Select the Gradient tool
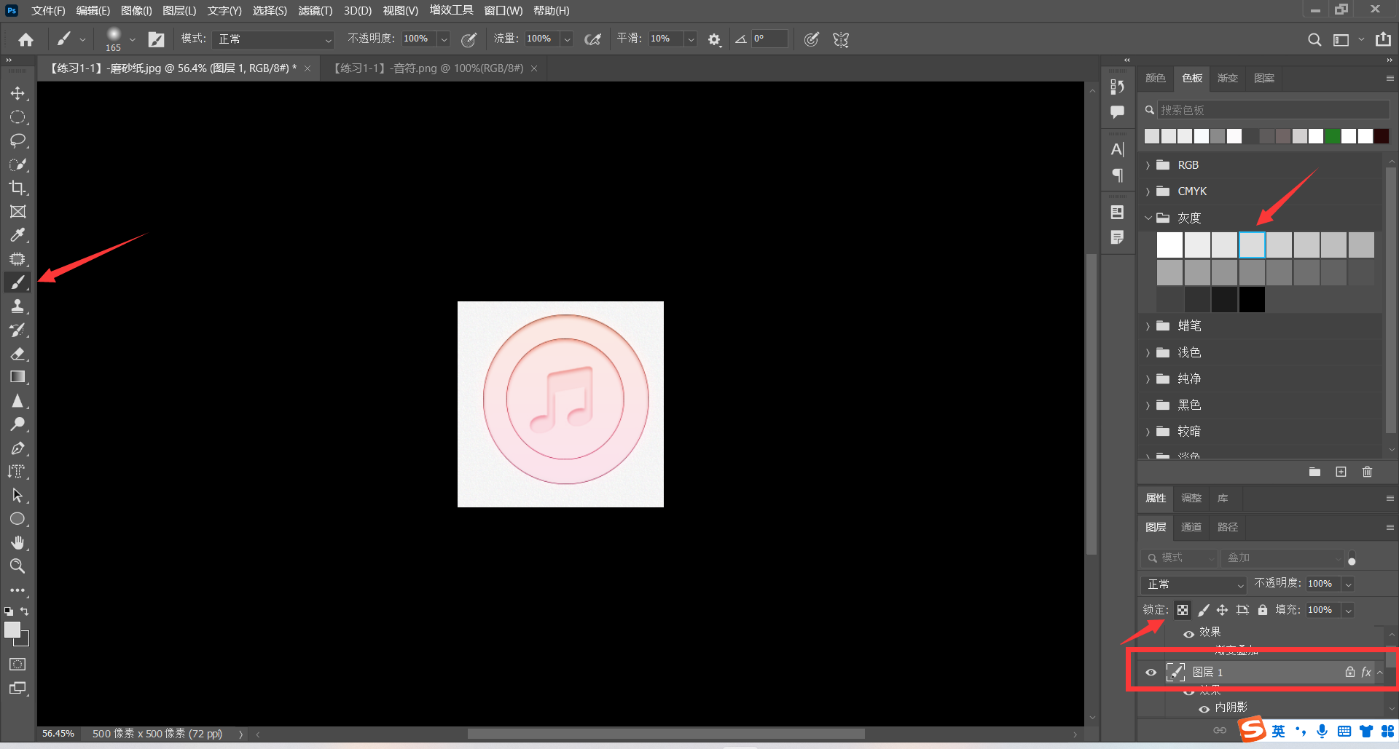The image size is (1399, 749). [x=17, y=377]
